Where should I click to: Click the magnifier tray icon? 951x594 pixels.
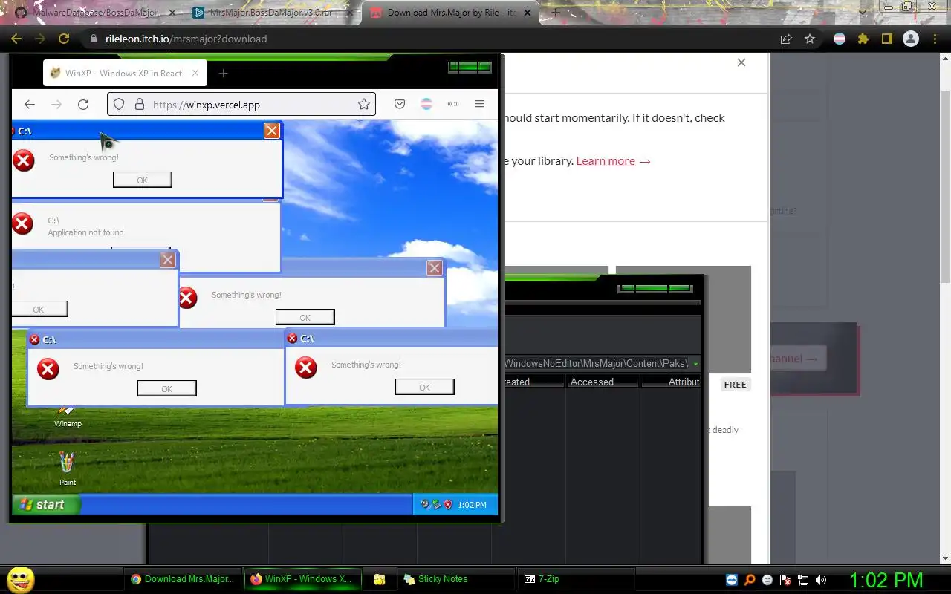[750, 580]
